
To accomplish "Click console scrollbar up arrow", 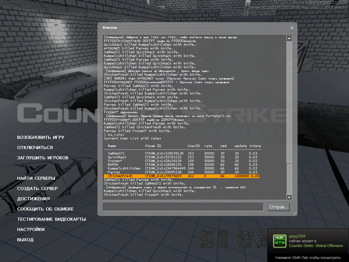I will tap(289, 38).
